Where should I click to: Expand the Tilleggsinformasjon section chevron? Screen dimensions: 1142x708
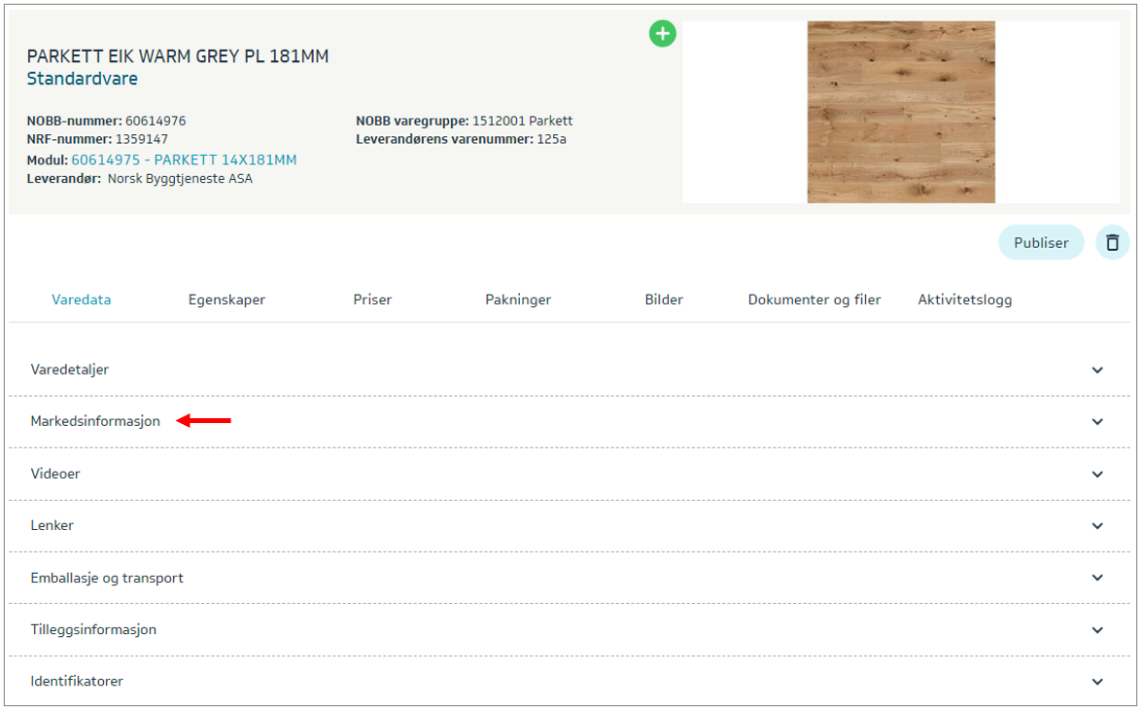point(1097,630)
